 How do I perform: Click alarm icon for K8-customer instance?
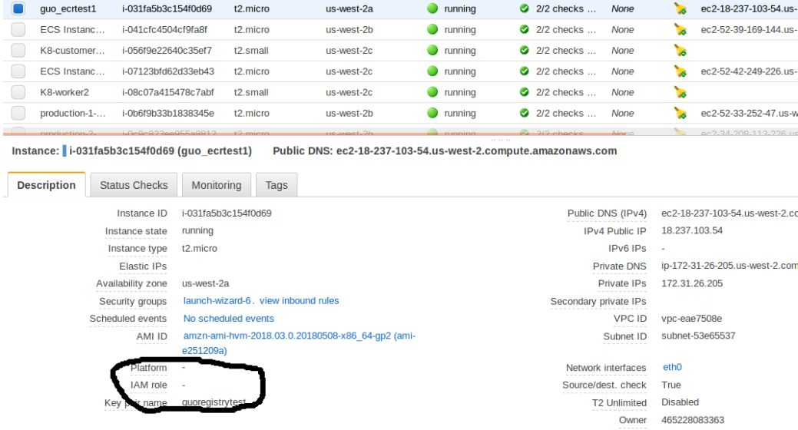(x=679, y=51)
